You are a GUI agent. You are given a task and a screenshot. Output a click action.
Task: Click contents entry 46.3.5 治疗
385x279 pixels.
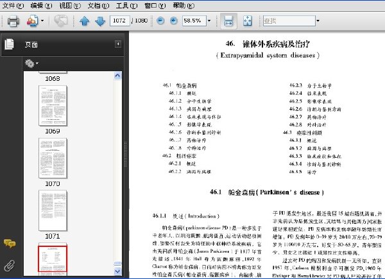(x=302, y=172)
